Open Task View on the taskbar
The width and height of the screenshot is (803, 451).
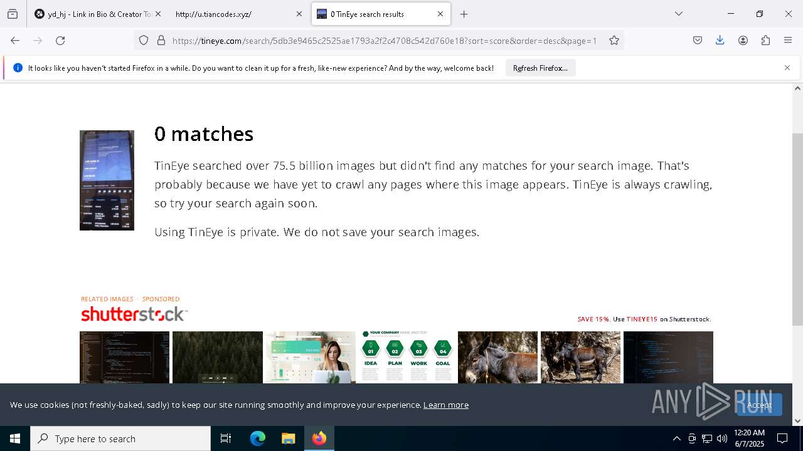[226, 438]
